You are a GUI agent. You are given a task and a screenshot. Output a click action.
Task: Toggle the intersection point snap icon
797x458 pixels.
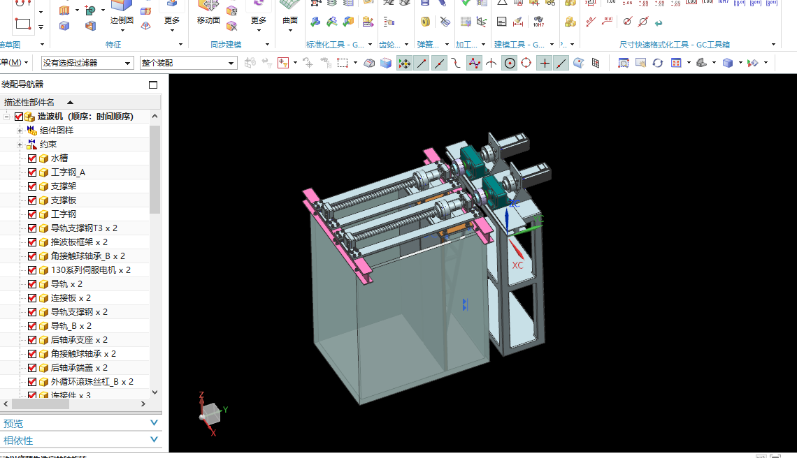point(545,63)
